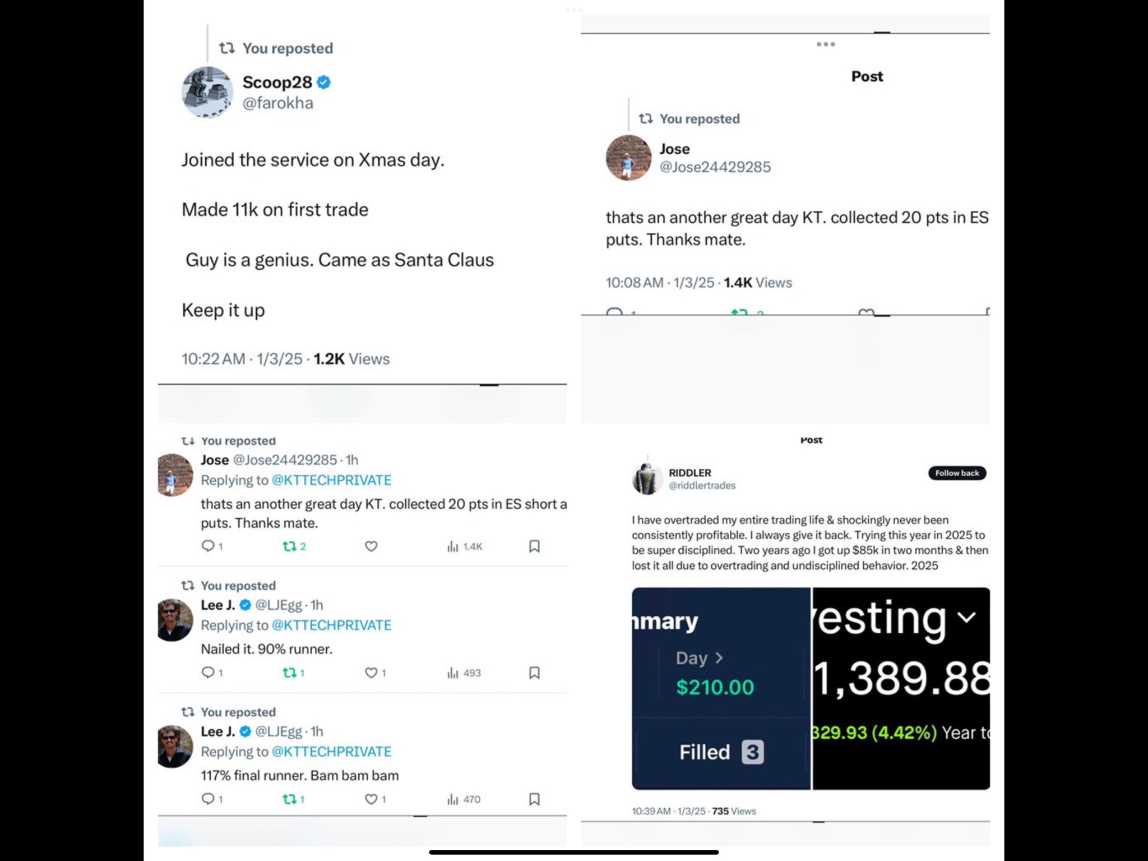Open the three-dots menu above Post header
The width and height of the screenshot is (1148, 861).
coord(825,44)
